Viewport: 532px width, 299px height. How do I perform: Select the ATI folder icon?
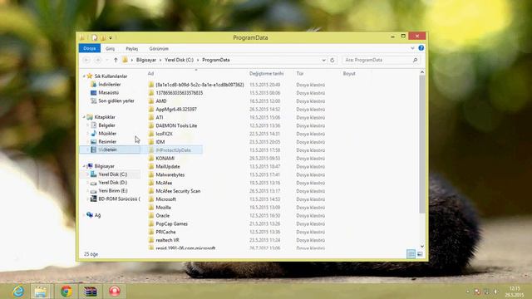point(151,117)
